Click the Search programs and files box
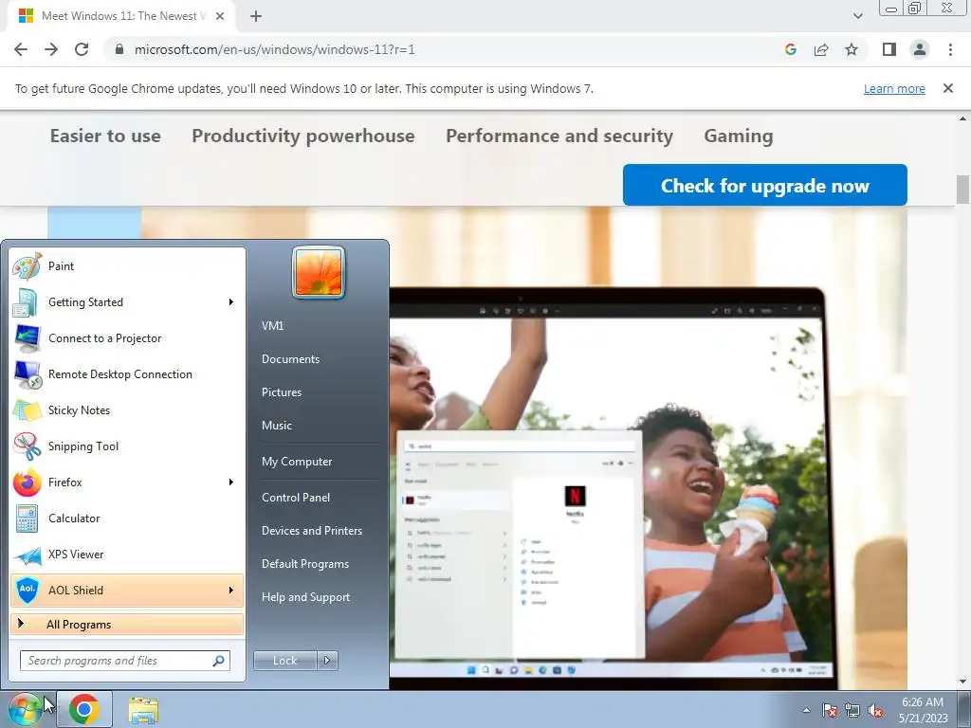971x728 pixels. coord(124,661)
